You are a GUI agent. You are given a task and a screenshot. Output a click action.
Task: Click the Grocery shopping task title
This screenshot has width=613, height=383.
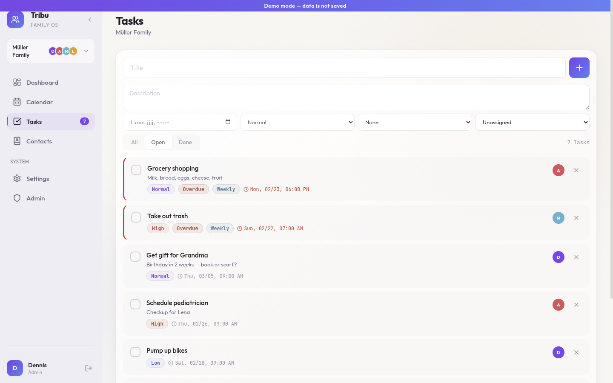pos(173,169)
